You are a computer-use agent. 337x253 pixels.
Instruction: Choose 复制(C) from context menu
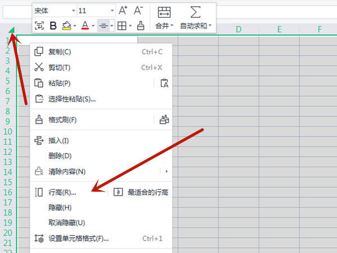tap(101, 52)
